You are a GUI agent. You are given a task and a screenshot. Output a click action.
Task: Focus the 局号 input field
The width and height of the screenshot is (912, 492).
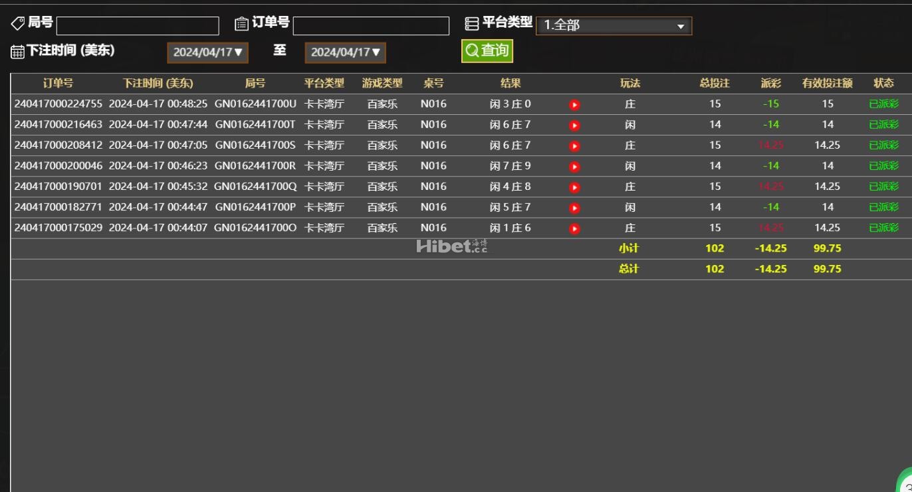coord(138,26)
